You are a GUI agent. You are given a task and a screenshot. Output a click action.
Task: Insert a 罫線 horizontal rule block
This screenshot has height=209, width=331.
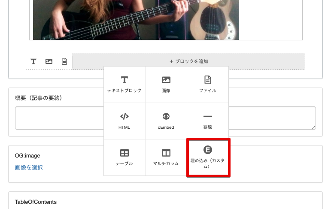[207, 121]
